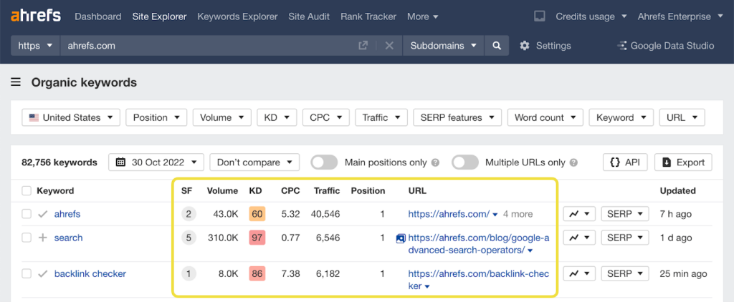This screenshot has height=302, width=734.
Task: Clear the URL field with X icon
Action: tap(389, 46)
